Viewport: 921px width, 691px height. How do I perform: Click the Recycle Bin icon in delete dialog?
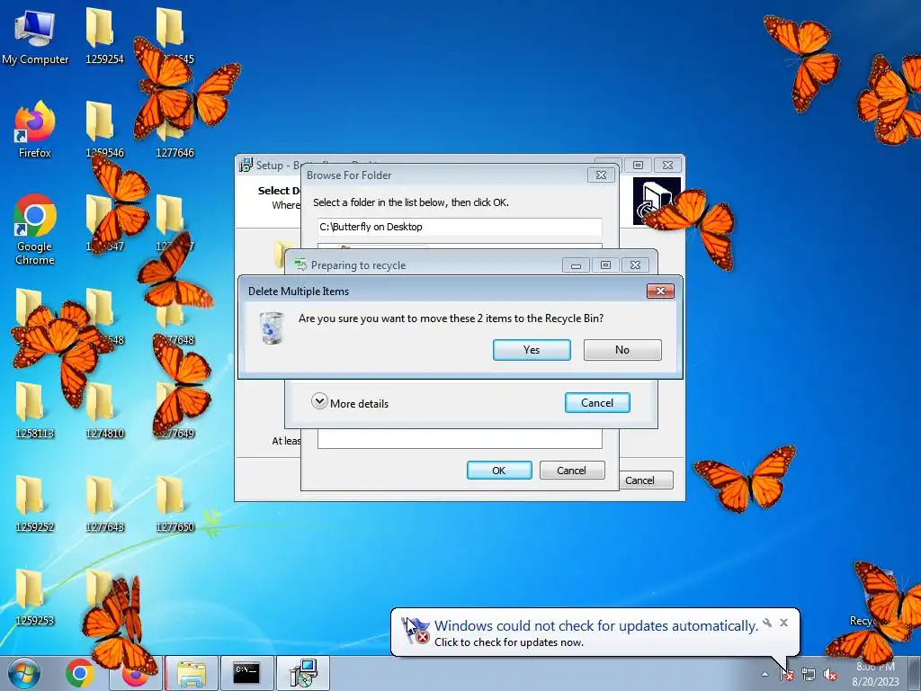[272, 328]
